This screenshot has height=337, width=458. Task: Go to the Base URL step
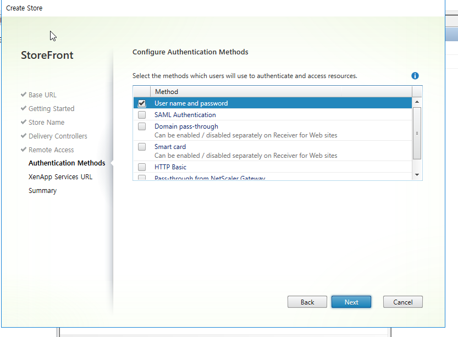pos(42,95)
